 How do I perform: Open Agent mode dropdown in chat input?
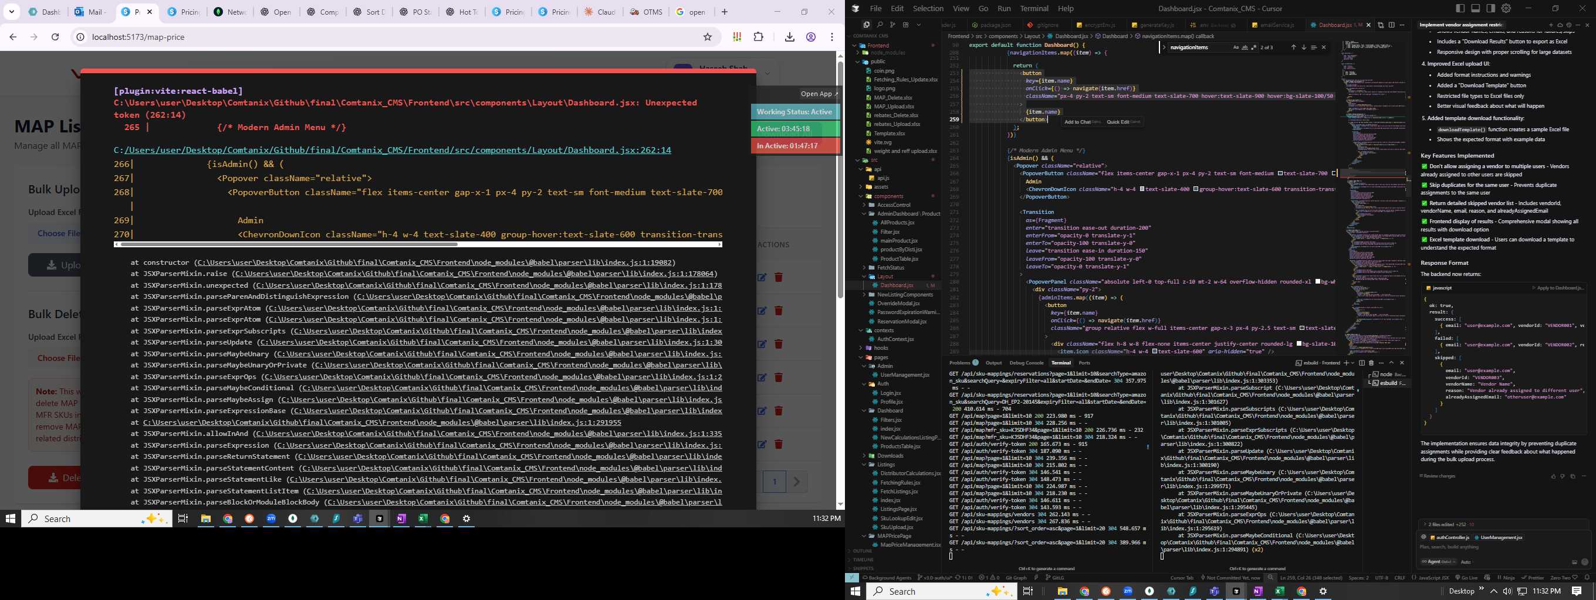click(1439, 562)
